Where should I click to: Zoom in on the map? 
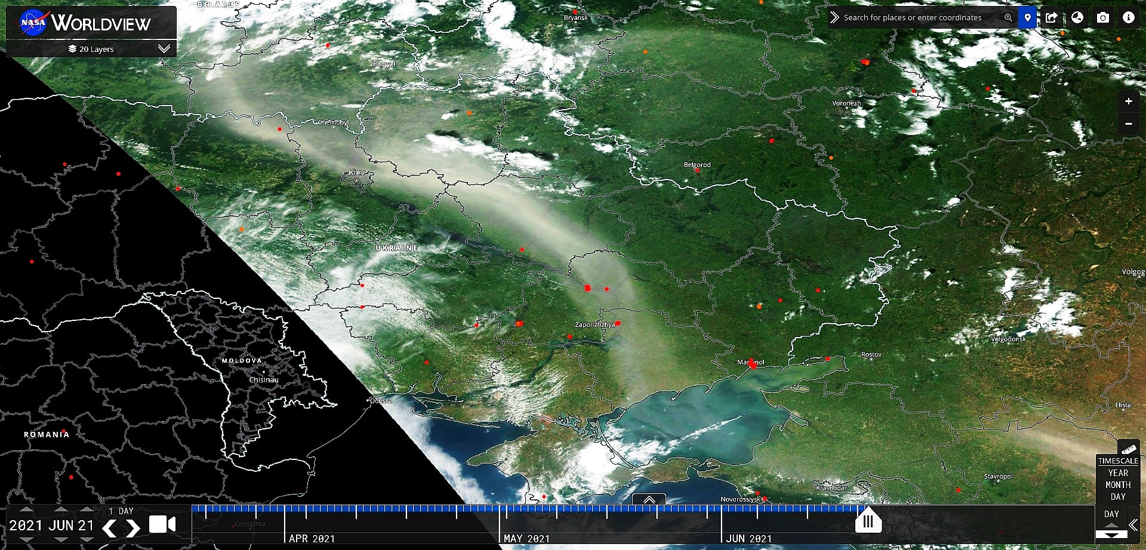click(1128, 101)
